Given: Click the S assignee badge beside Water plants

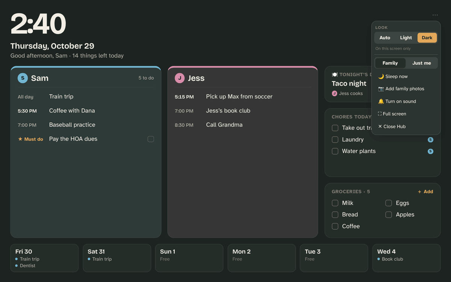Looking at the screenshot, I should tap(430, 151).
